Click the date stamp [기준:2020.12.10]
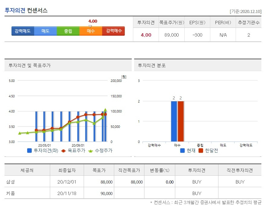268x208 pixels. tap(245, 11)
